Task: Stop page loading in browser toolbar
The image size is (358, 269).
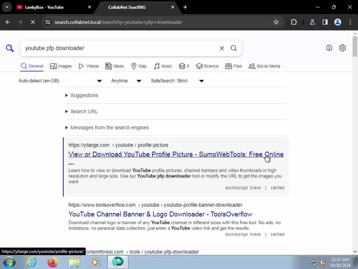Action: tap(33, 22)
